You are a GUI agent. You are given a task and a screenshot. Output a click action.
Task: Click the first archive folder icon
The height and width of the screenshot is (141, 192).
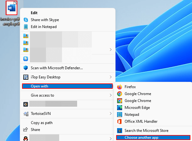tap(26, 36)
